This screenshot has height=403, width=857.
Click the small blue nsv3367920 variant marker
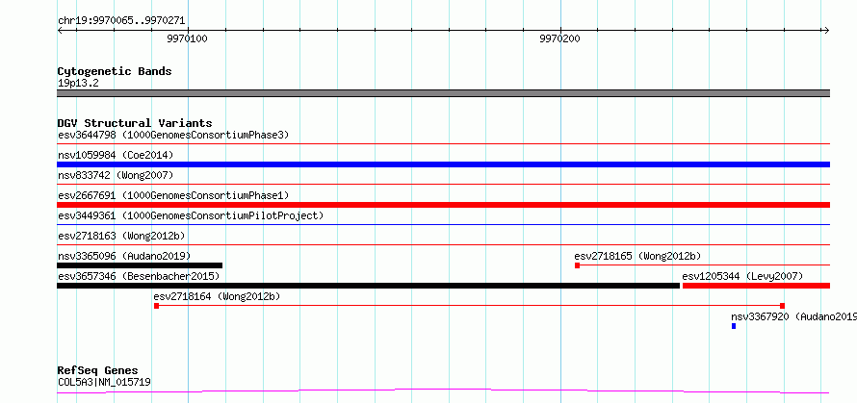(x=734, y=326)
